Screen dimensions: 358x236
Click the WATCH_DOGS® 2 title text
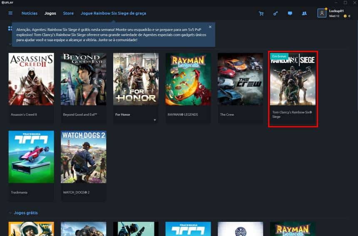(76, 192)
